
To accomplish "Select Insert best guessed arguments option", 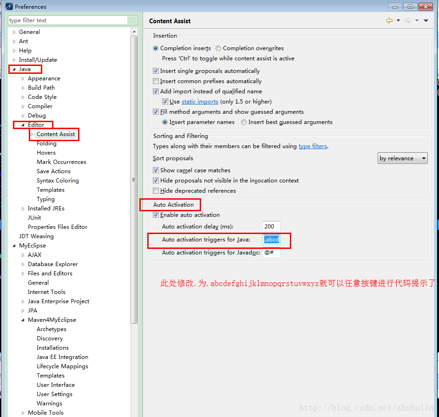I will 243,122.
